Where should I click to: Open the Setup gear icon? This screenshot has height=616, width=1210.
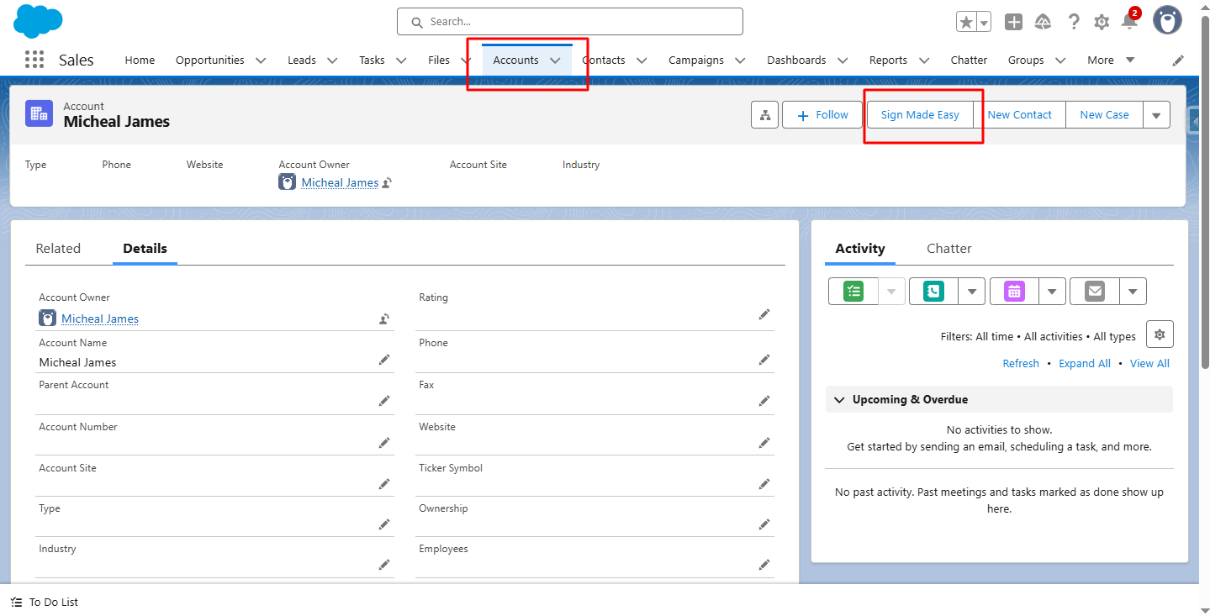click(1102, 23)
